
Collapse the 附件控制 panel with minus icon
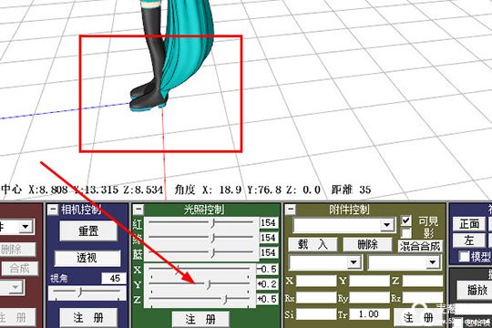291,209
